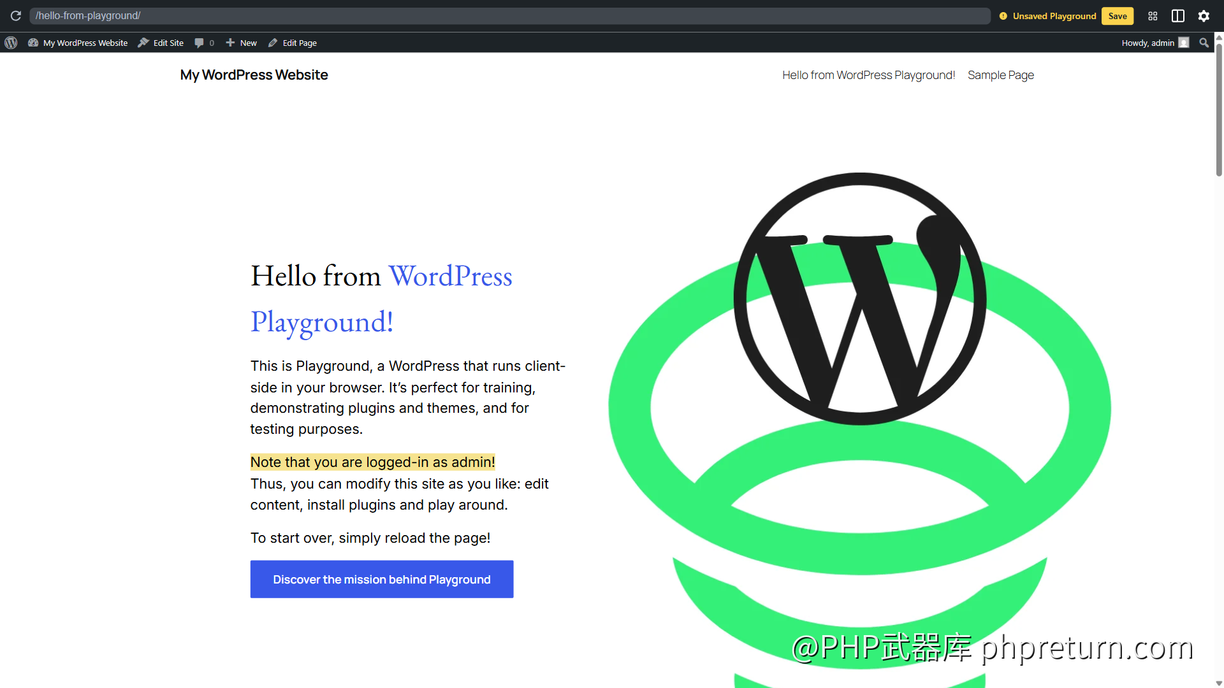Click the pencil icon beside Edit Page

pos(273,43)
